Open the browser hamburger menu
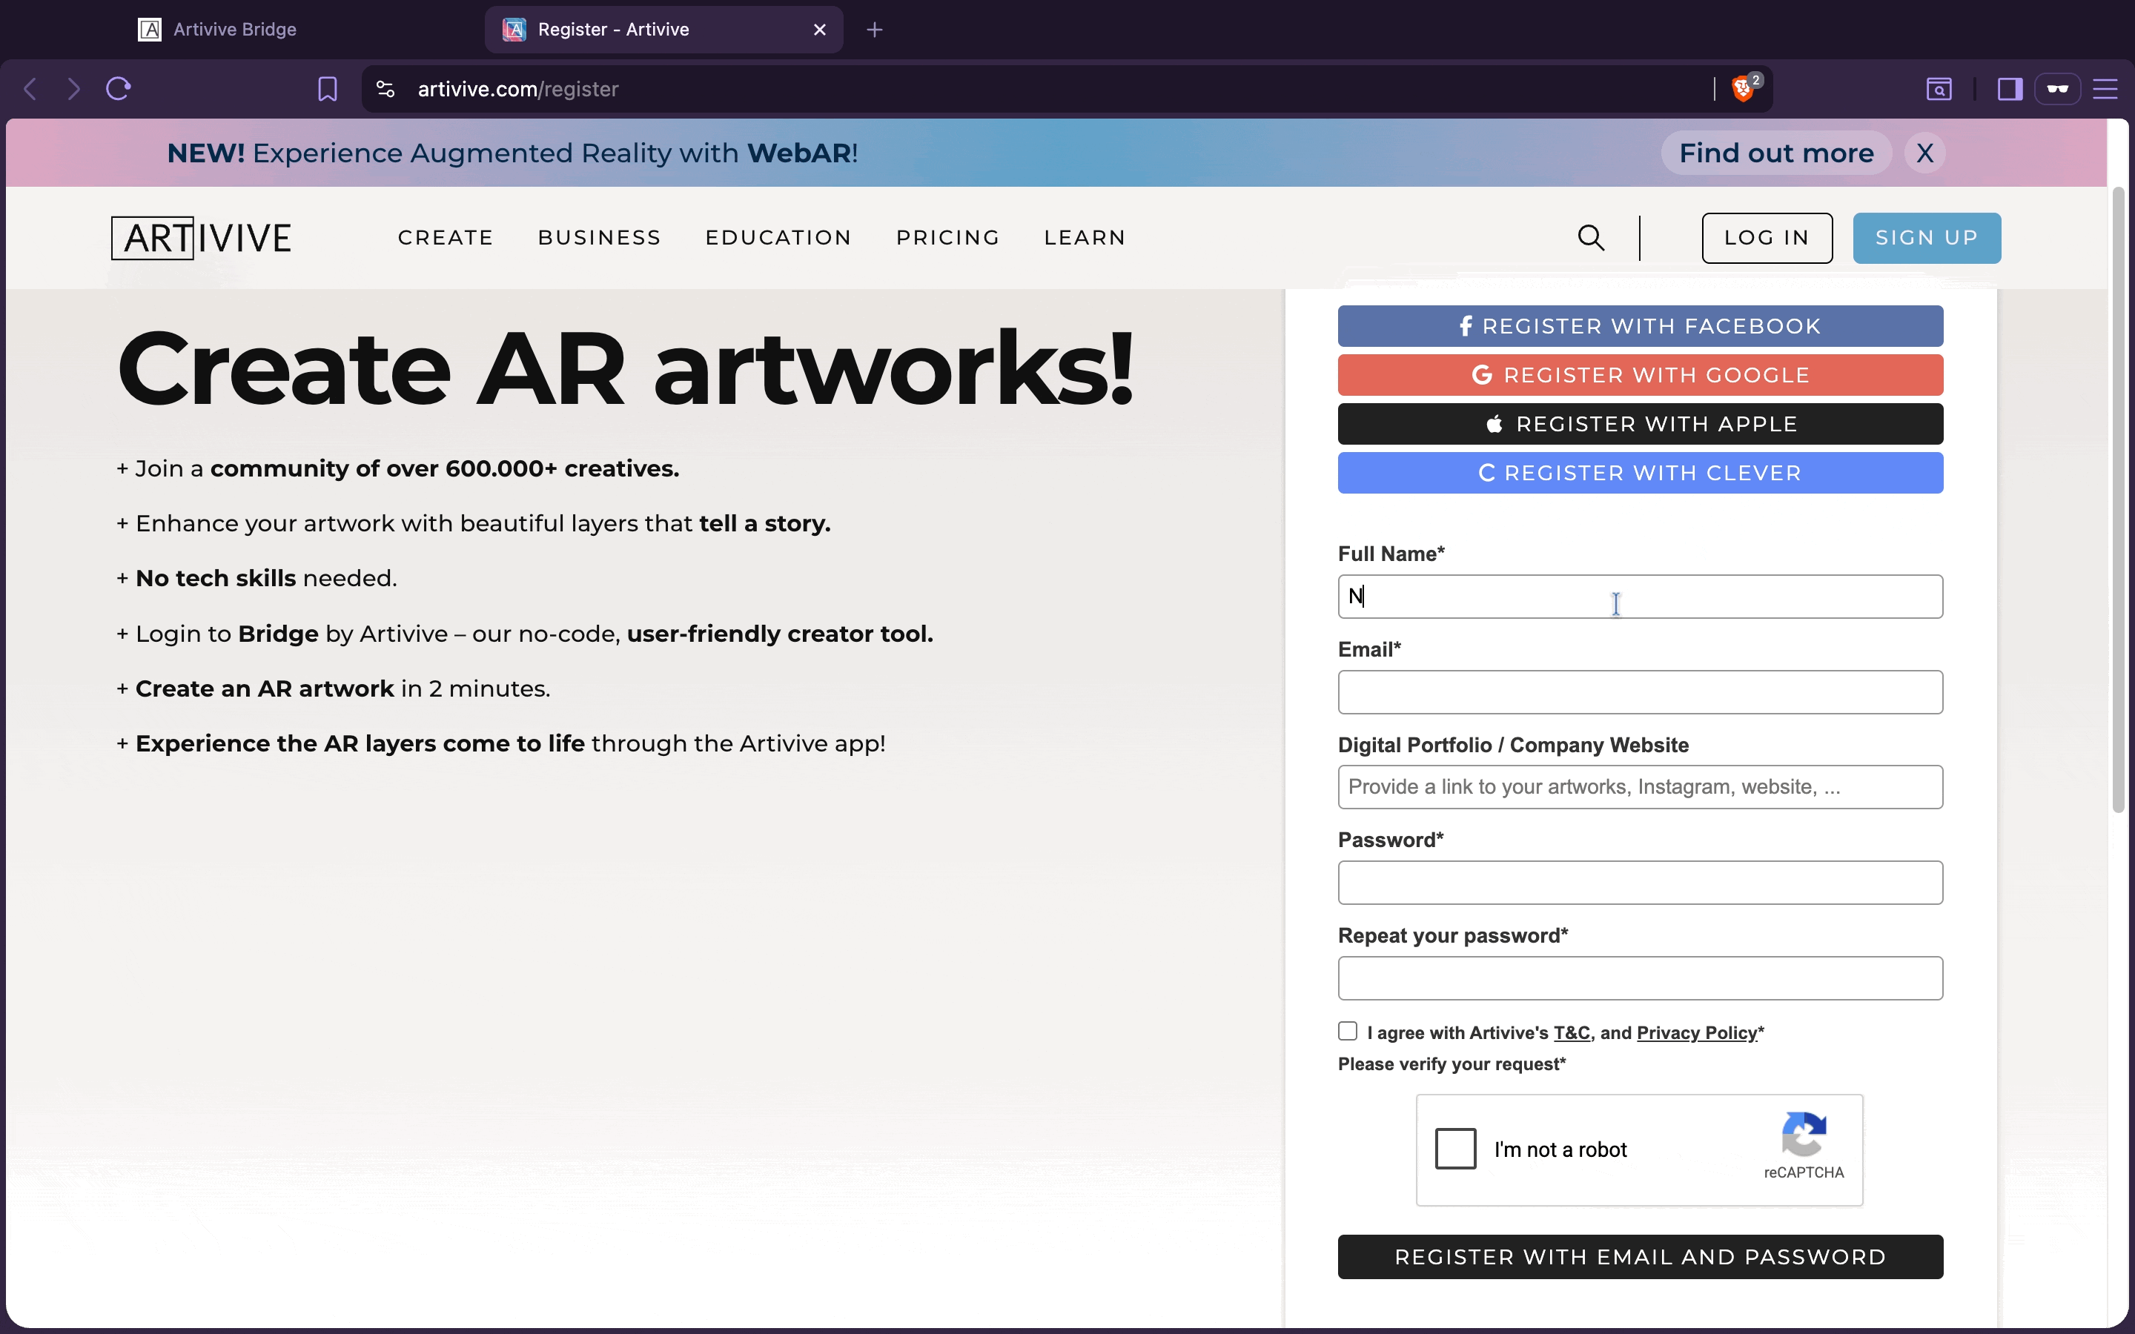The height and width of the screenshot is (1334, 2135). 2106,89
